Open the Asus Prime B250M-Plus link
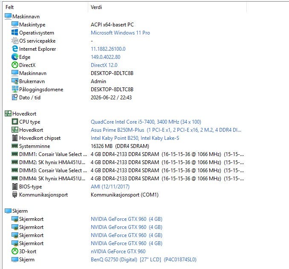 click(166, 130)
